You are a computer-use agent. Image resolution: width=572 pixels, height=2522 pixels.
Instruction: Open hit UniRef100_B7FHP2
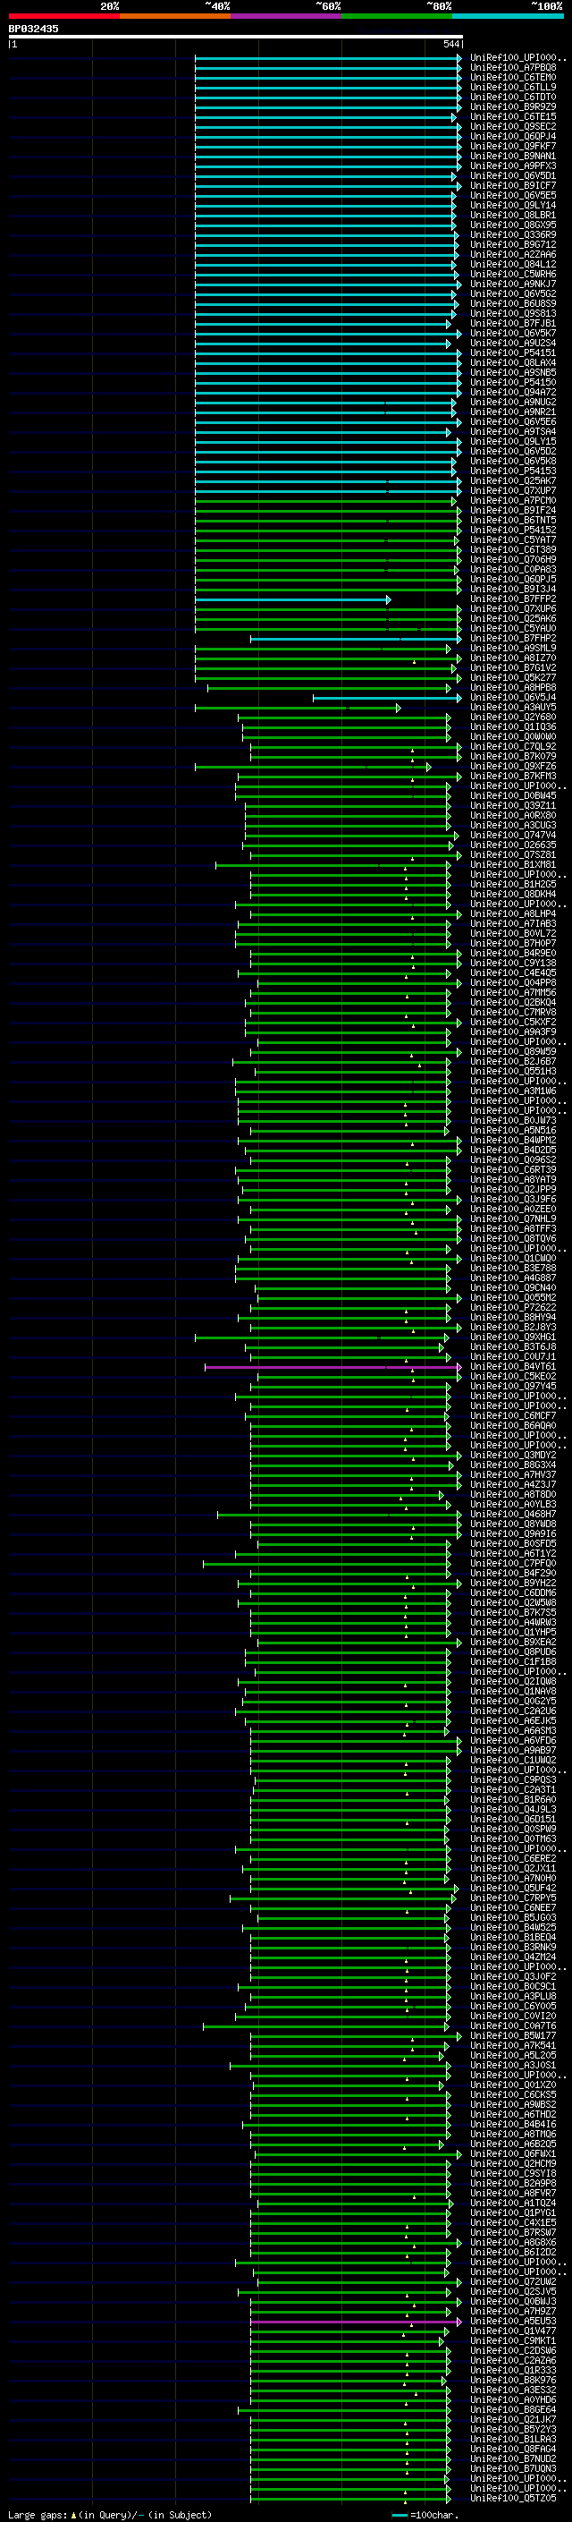click(x=512, y=639)
